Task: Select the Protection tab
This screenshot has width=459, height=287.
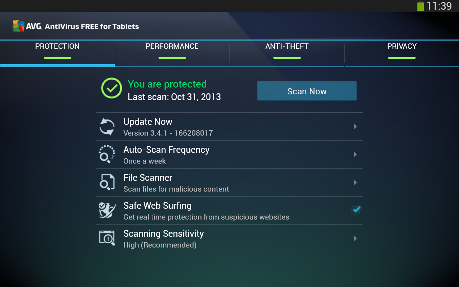Action: coord(57,50)
